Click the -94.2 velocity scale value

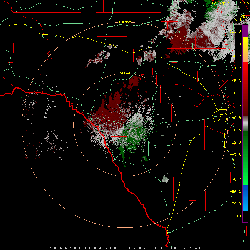(x=235, y=192)
